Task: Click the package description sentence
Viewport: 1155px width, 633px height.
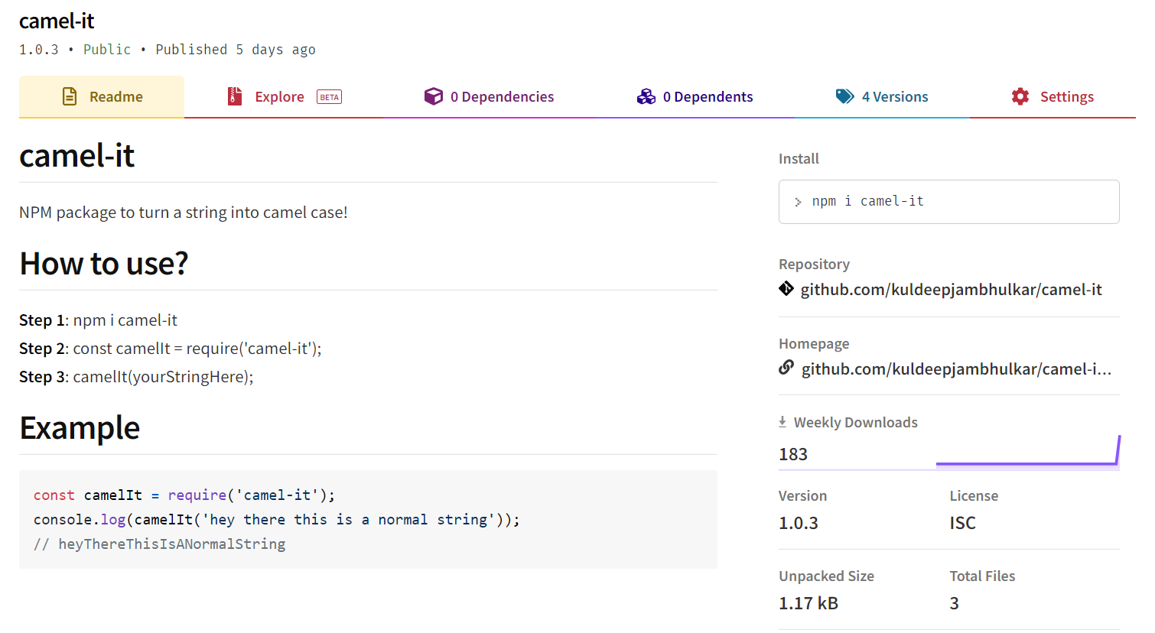Action: (184, 213)
